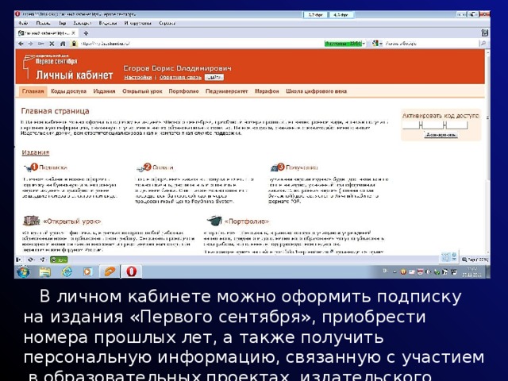The image size is (508, 381).
Task: Open the «Открытый урок» heading link
Action: click(x=72, y=221)
